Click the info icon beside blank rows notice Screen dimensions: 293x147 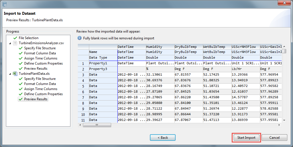(80, 38)
